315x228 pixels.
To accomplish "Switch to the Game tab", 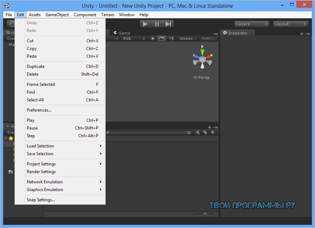I will click(x=122, y=33).
